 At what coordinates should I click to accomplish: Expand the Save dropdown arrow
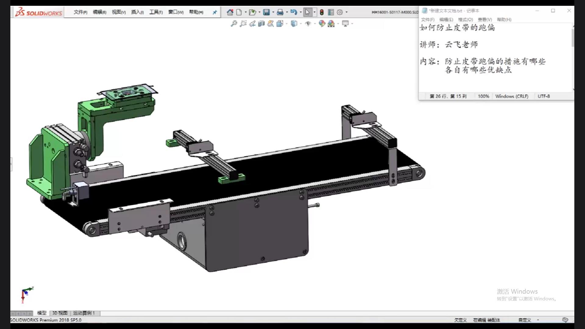coord(273,12)
